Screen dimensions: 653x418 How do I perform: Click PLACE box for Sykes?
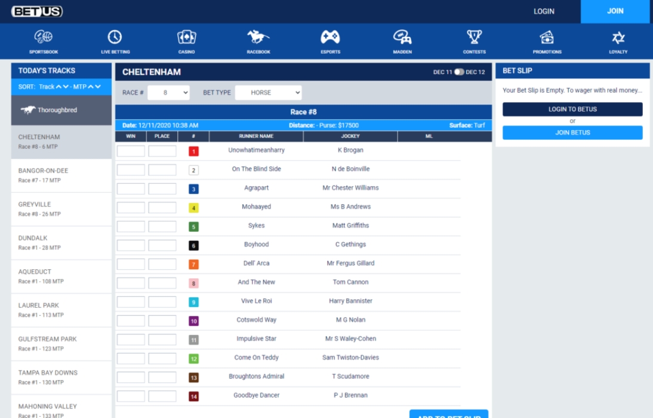coord(162,226)
